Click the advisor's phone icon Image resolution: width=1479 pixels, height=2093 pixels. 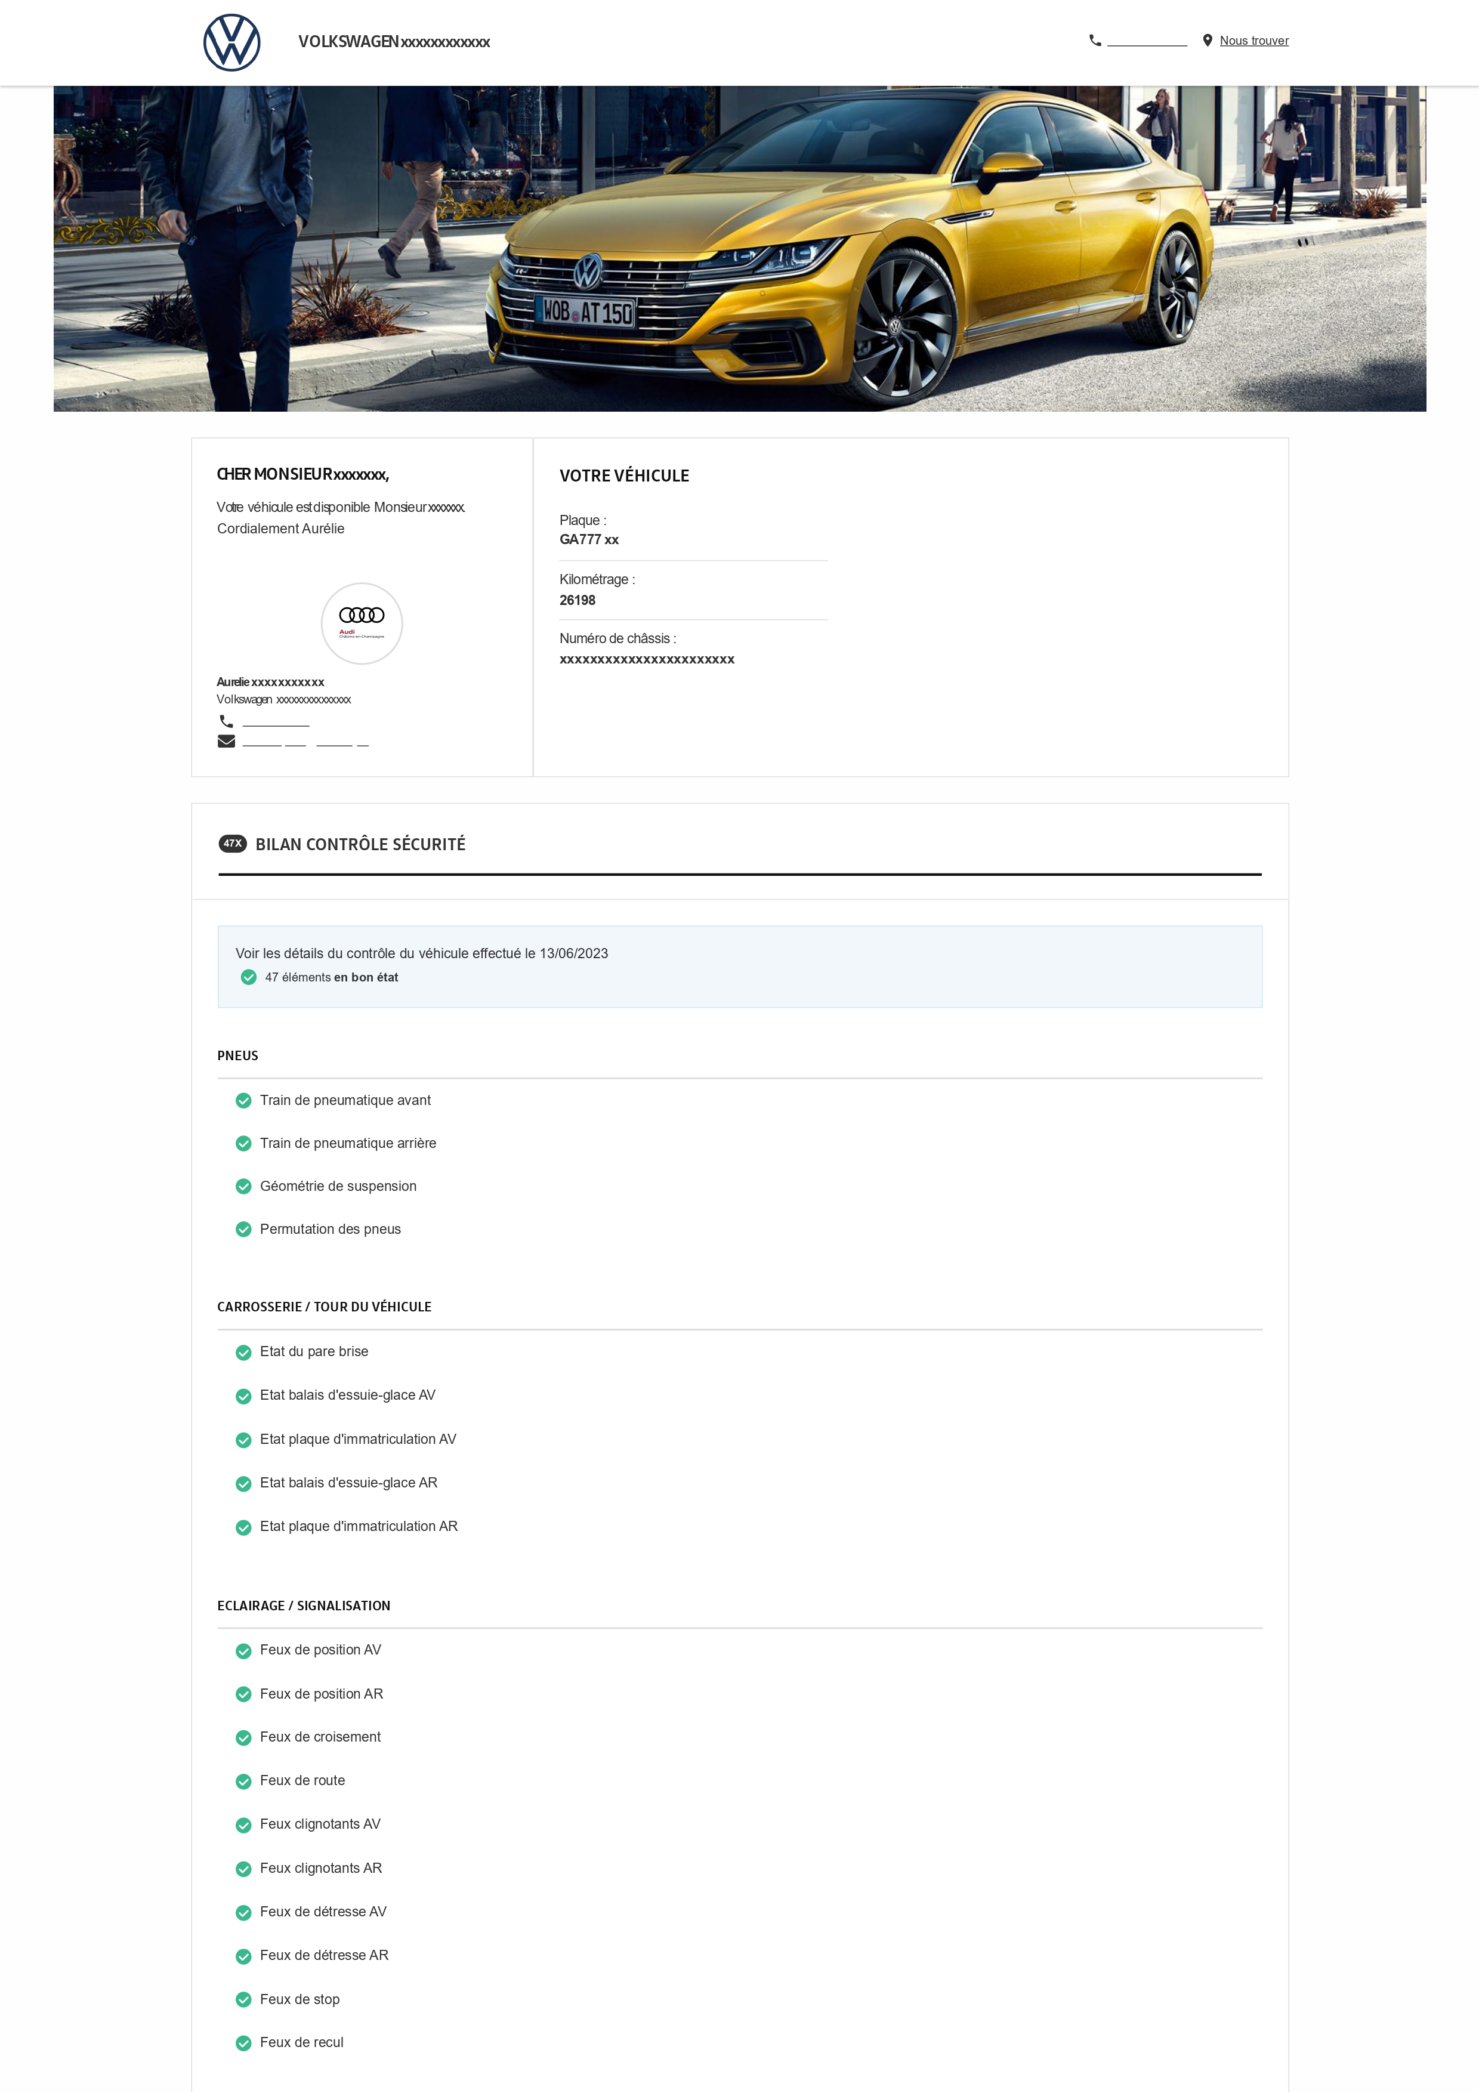226,721
